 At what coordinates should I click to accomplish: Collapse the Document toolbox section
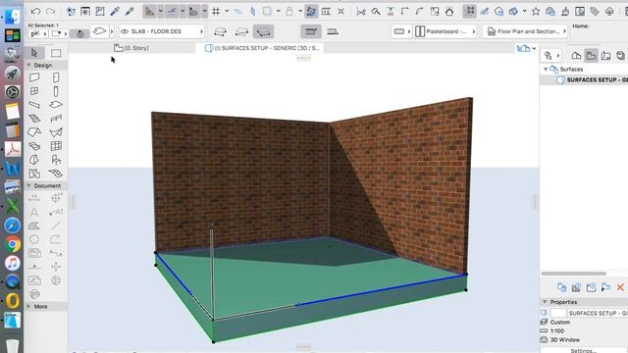[28, 185]
